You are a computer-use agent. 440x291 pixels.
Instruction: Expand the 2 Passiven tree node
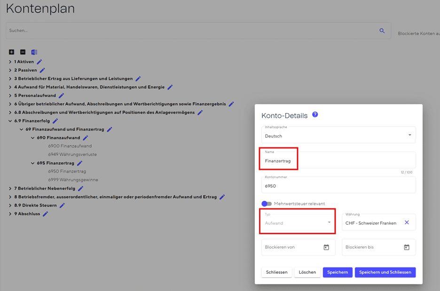click(x=10, y=70)
